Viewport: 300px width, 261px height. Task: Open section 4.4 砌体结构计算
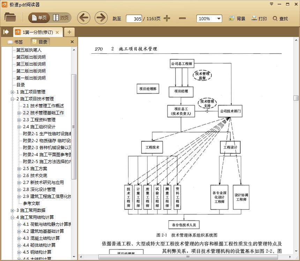pyautogui.click(x=39, y=245)
